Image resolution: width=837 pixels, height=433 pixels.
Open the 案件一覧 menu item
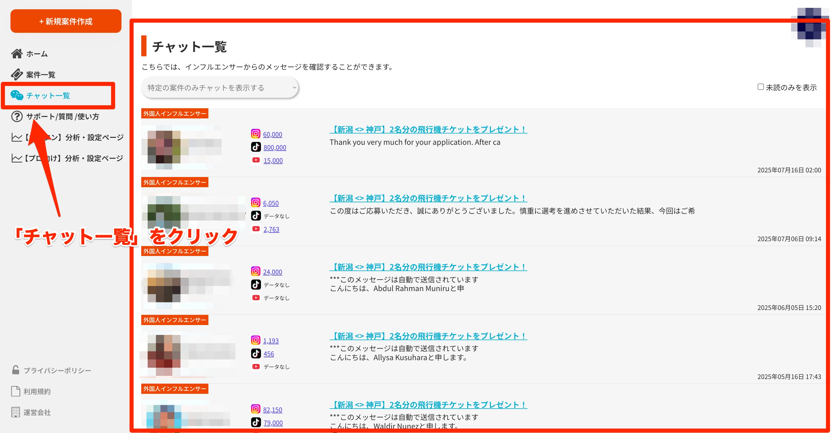41,75
